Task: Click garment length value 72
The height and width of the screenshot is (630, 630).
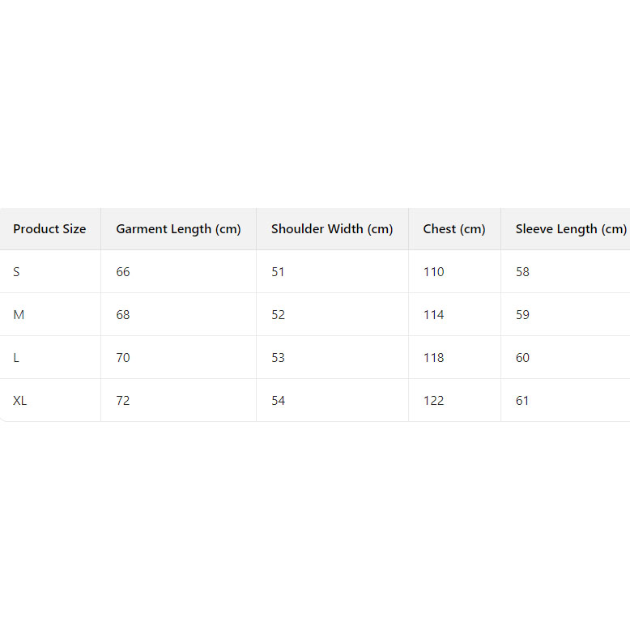Action: [123, 401]
